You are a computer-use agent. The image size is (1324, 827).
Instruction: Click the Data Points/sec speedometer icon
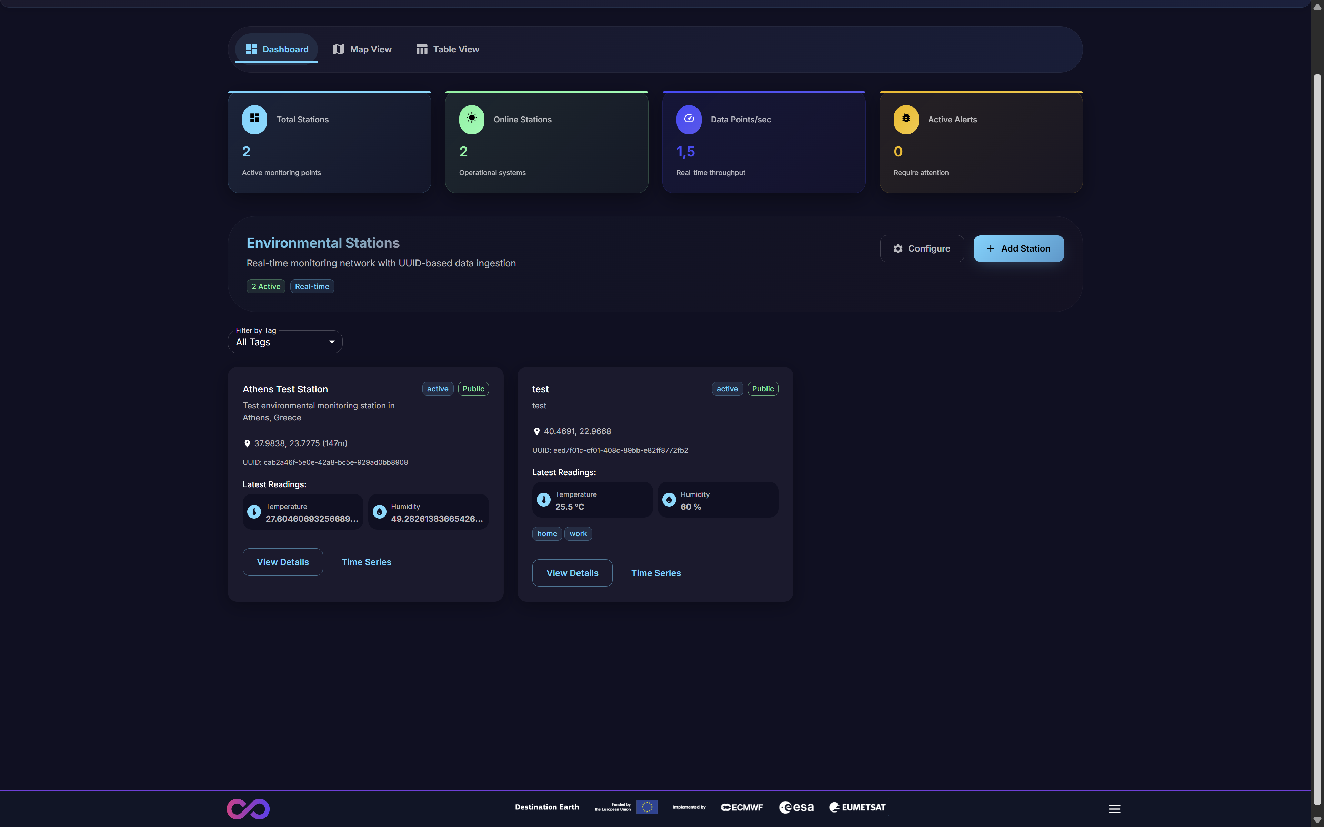(689, 119)
